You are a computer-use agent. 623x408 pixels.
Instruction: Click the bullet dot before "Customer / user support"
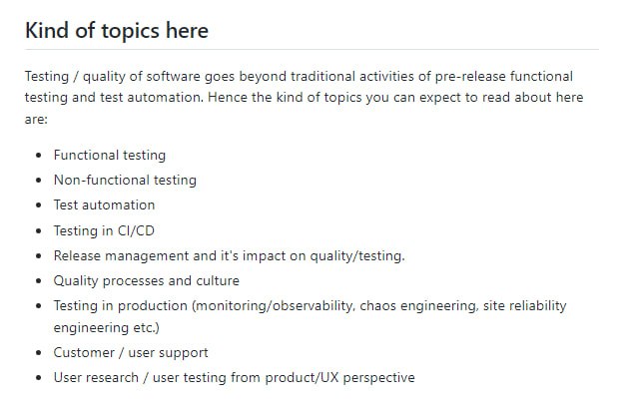click(x=38, y=353)
